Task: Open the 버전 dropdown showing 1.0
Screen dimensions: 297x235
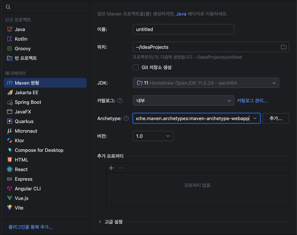Action: pos(153,136)
